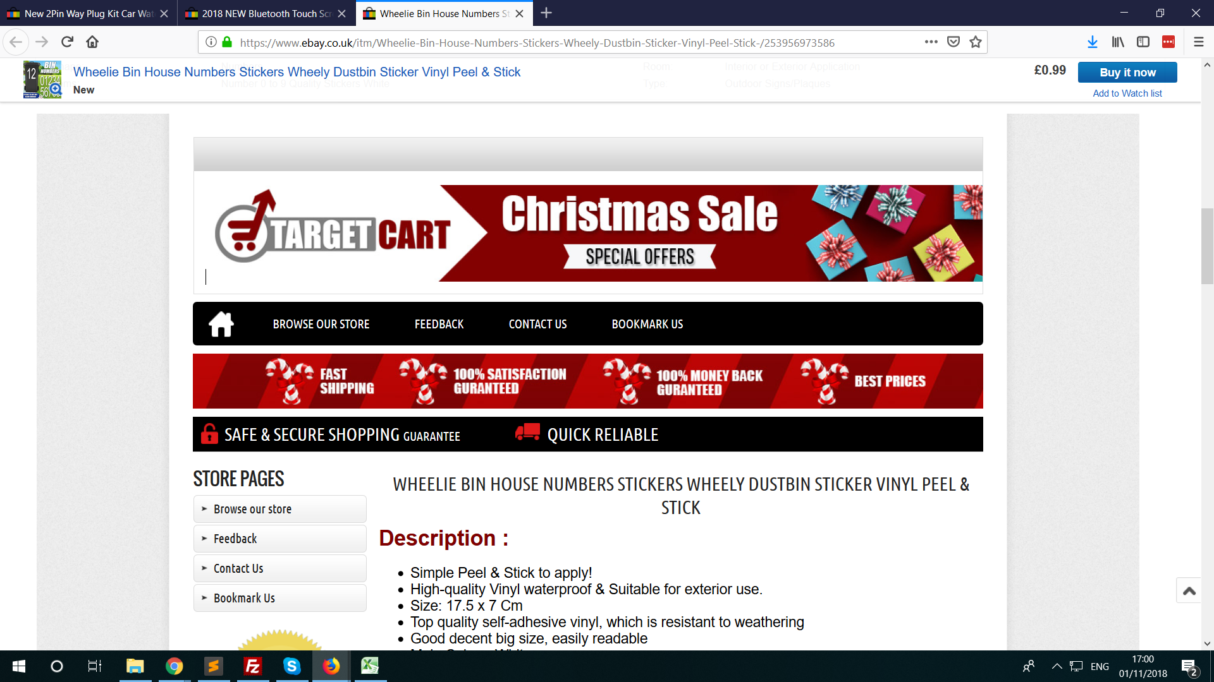Click Add to Watch list link
This screenshot has height=682, width=1214.
(x=1127, y=93)
